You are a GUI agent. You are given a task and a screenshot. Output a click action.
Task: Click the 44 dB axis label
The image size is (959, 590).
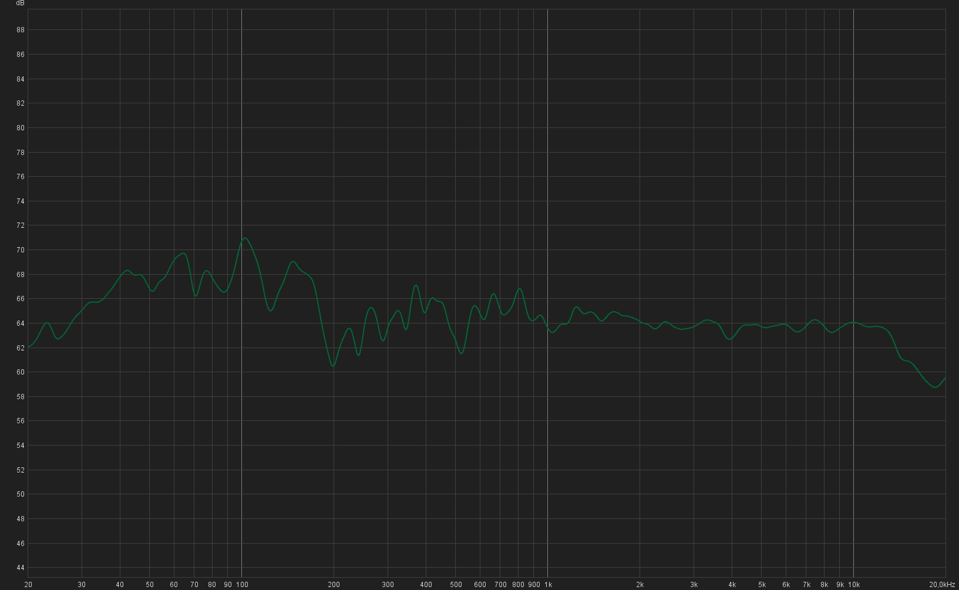coord(21,568)
